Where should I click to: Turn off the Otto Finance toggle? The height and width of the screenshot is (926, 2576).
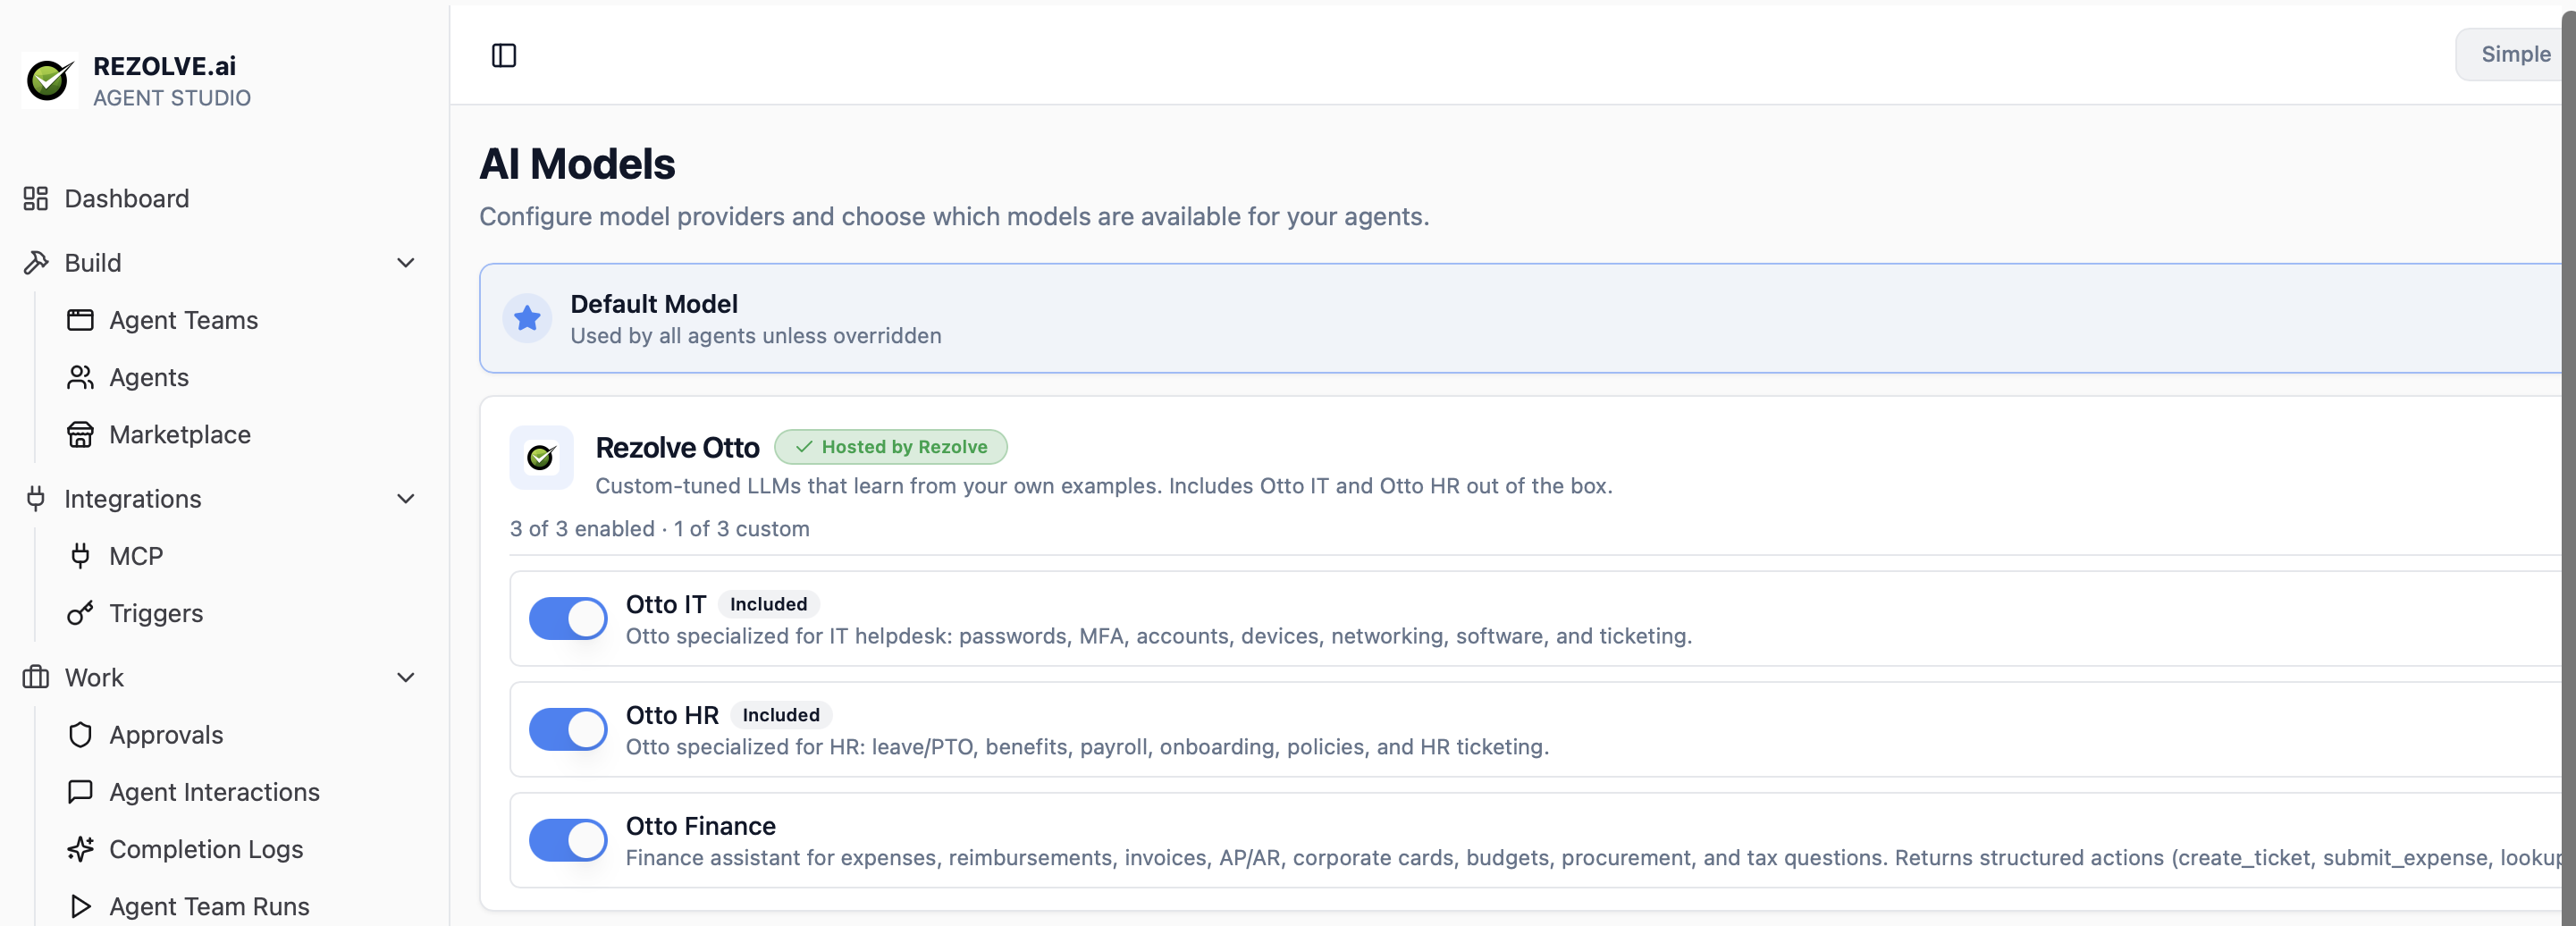[x=568, y=840]
